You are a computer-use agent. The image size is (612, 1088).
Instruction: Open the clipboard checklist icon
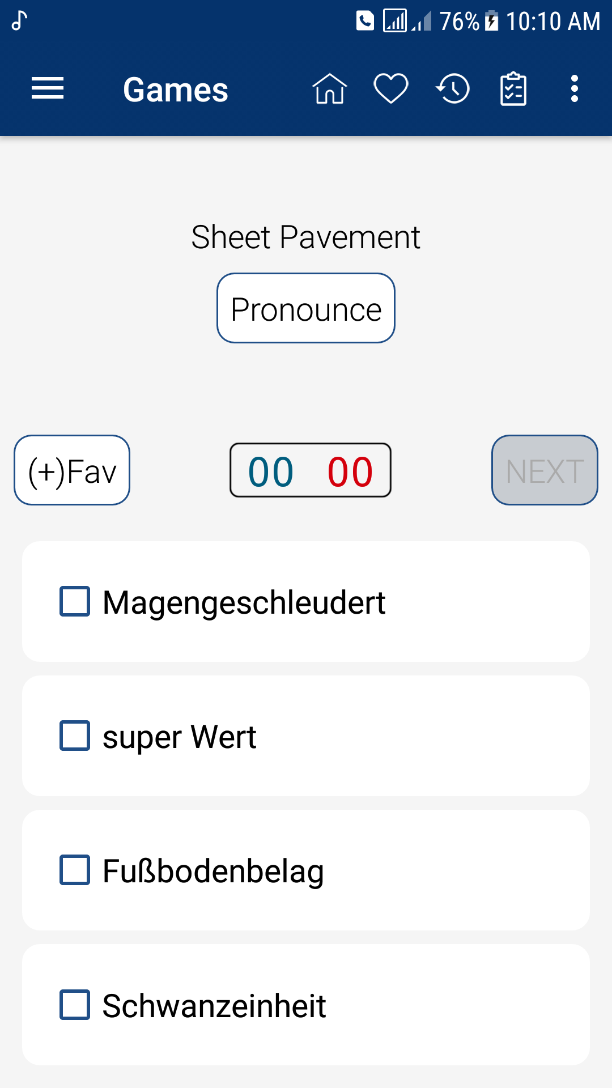tap(513, 89)
